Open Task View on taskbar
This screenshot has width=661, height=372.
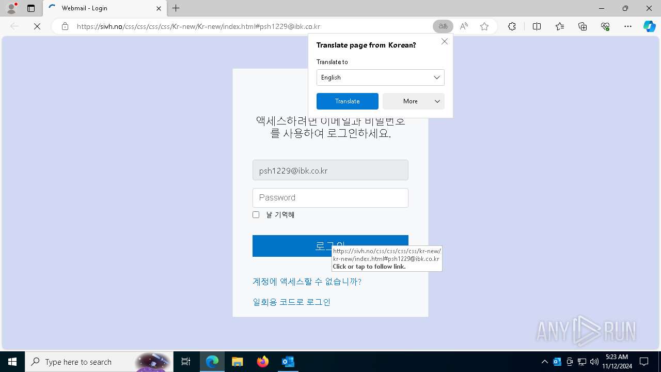point(186,362)
